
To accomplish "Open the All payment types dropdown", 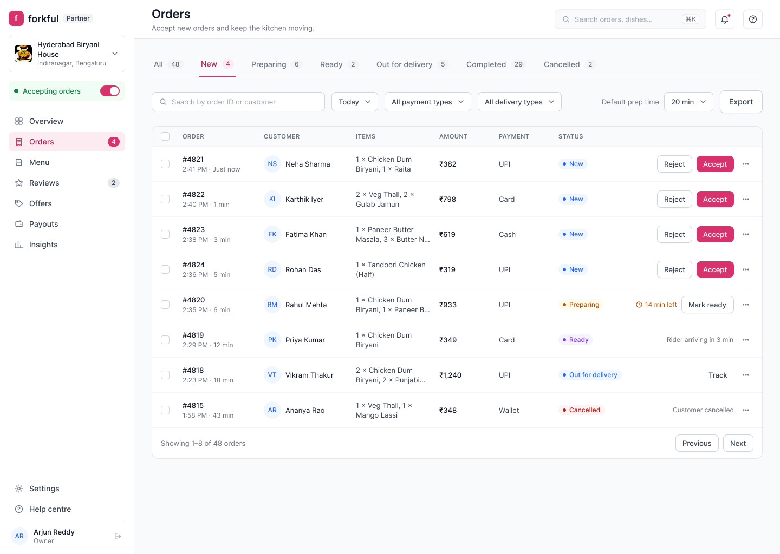I will (x=428, y=102).
